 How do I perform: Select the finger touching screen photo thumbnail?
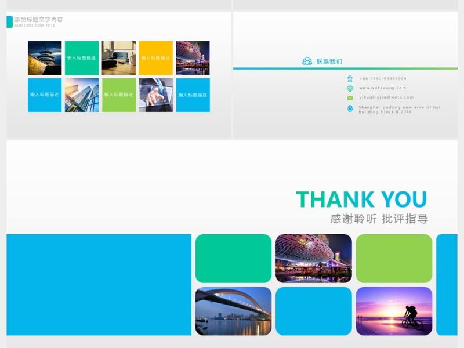click(156, 95)
